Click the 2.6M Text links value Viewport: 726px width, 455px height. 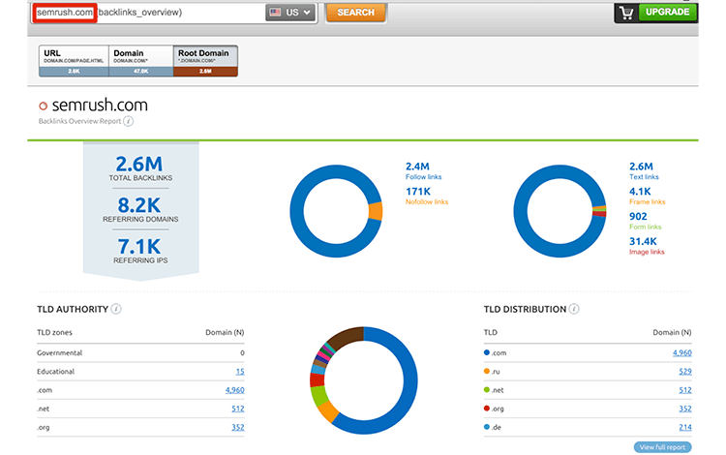click(x=641, y=167)
